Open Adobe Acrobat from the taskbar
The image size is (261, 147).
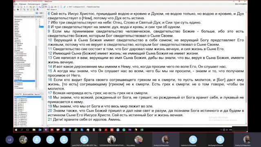coord(106,130)
